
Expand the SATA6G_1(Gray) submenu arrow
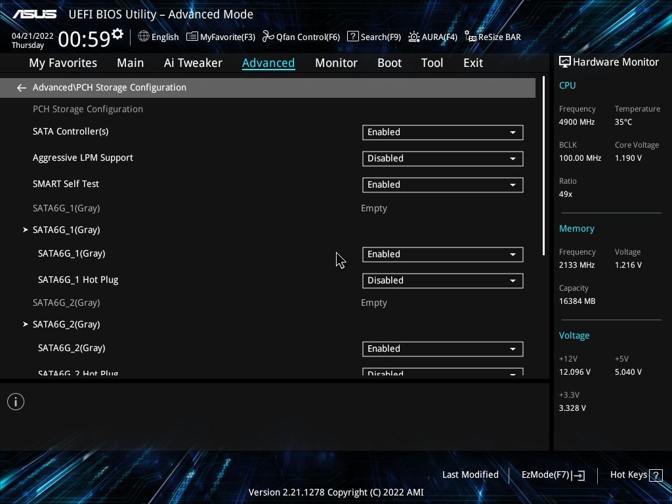pos(26,230)
